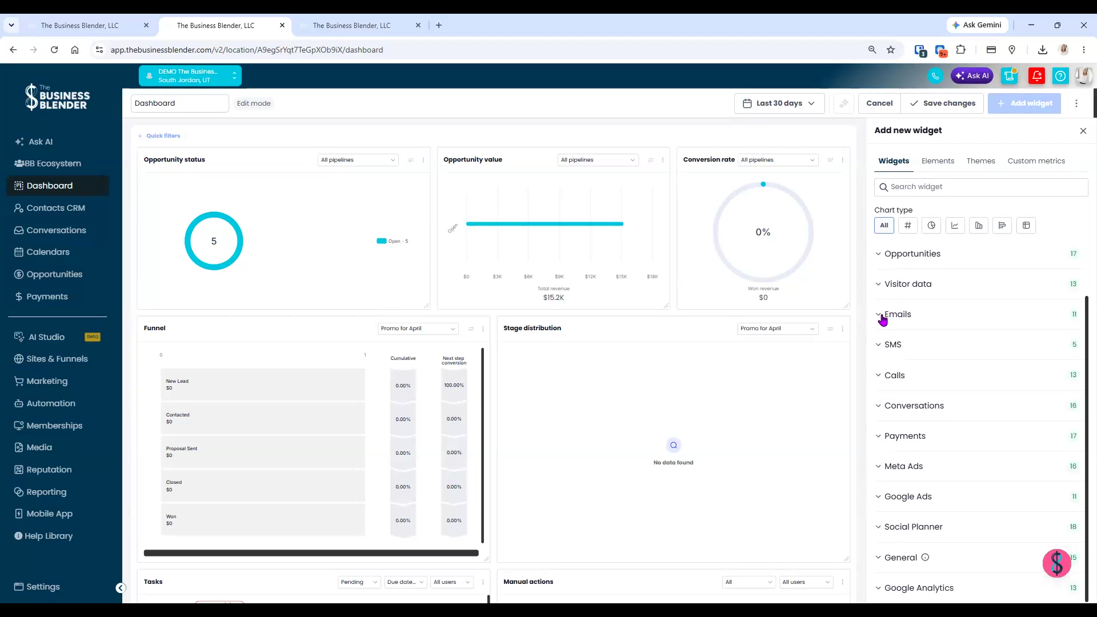Open the dashboard three-dot options menu
Screen dimensions: 1097x617
1076,103
